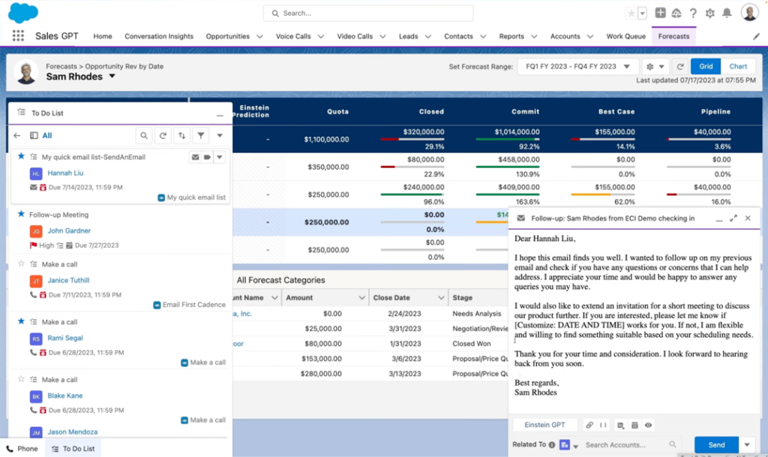Send the follow-up email to Hannah Liu
768x457 pixels.
pyautogui.click(x=715, y=444)
